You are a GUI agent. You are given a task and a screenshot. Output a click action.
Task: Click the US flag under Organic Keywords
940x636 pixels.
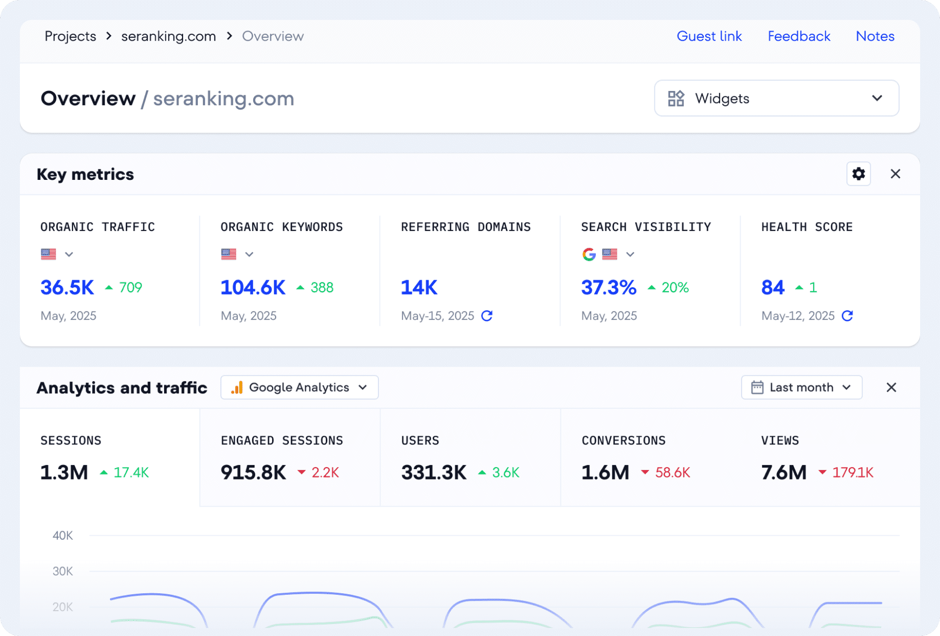pyautogui.click(x=229, y=254)
